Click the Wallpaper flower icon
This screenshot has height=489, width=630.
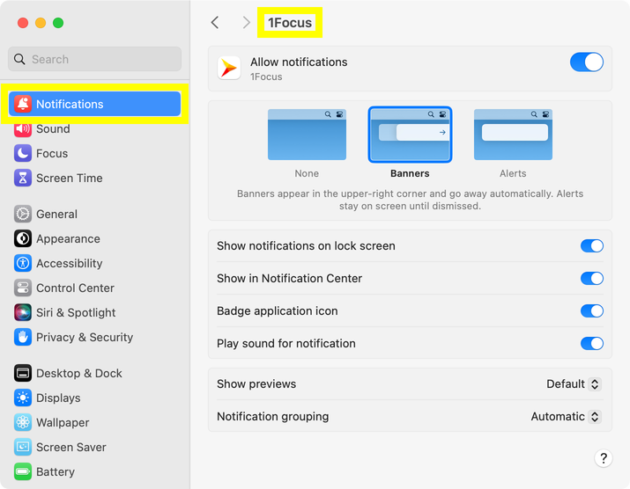pos(23,422)
